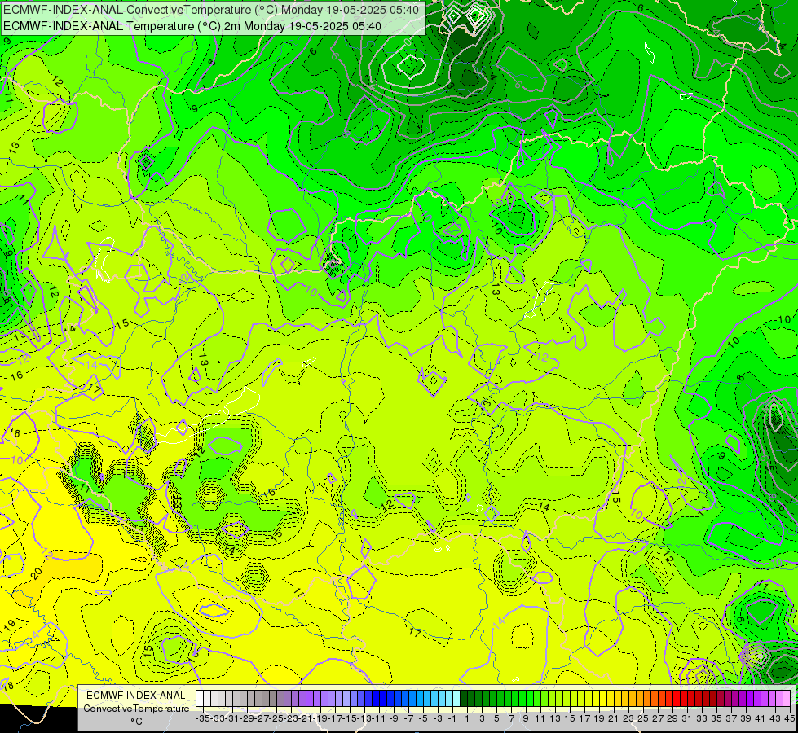
Task: Click the ConvectiveTemperature title line at top
Action: pos(211,9)
